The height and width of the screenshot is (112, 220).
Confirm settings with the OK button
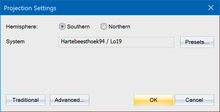(154, 100)
